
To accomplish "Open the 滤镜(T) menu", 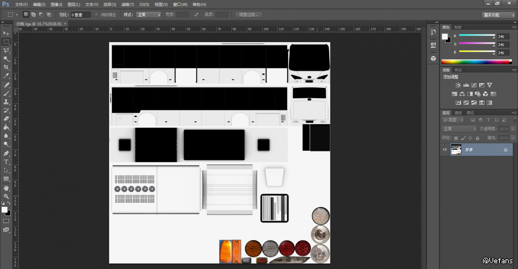I will tap(127, 4).
